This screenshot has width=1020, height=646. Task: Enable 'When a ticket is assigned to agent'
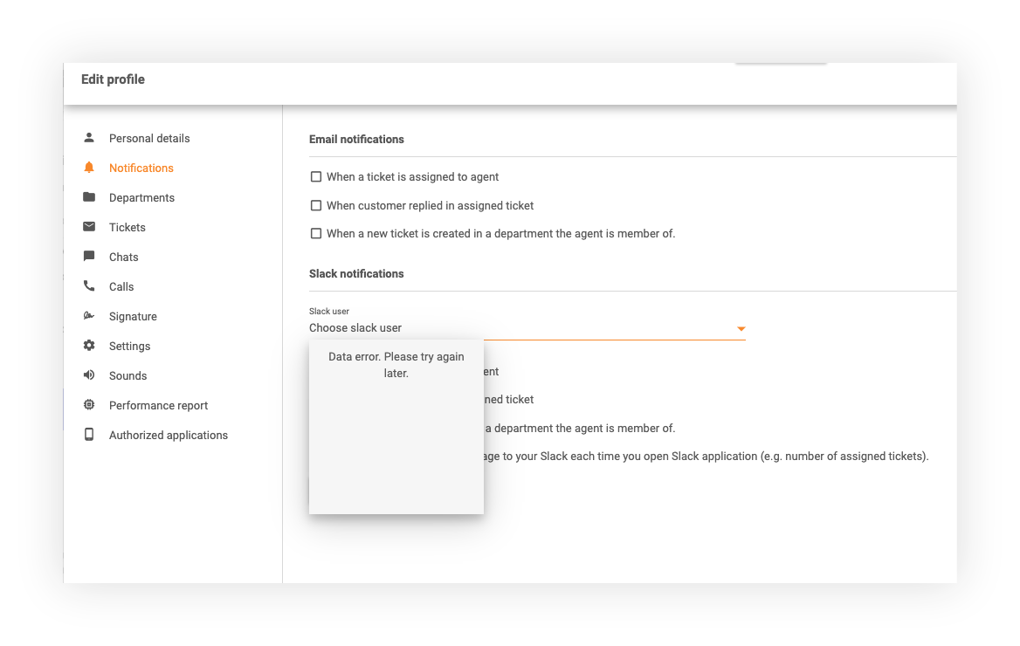pos(315,176)
